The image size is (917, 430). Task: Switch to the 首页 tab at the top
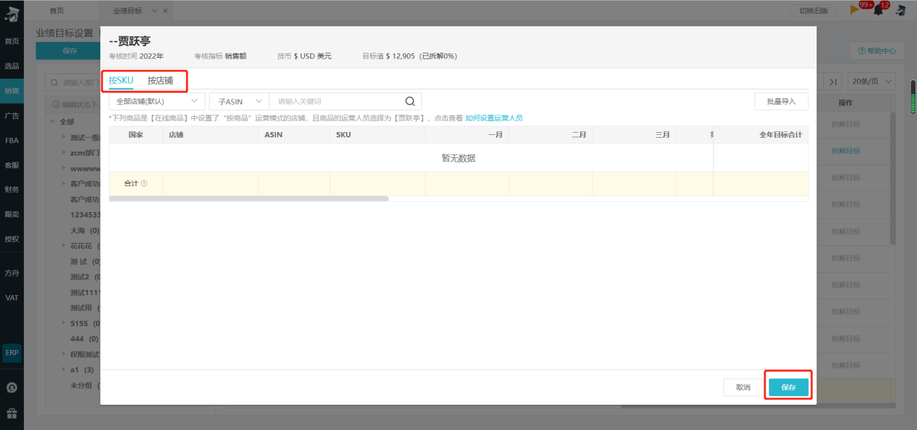pos(56,10)
